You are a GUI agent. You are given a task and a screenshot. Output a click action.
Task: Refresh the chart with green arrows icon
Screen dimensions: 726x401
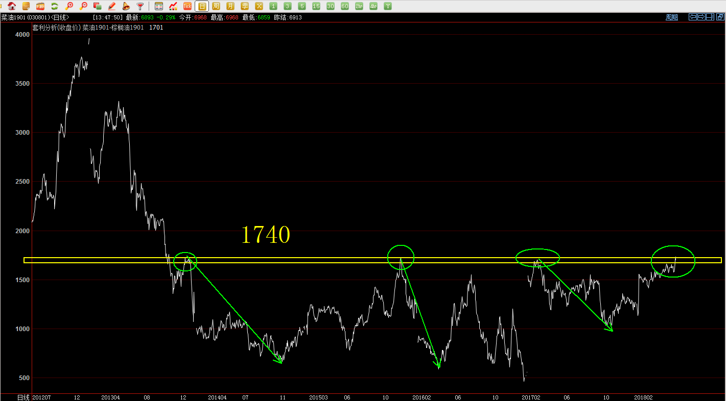[x=55, y=6]
